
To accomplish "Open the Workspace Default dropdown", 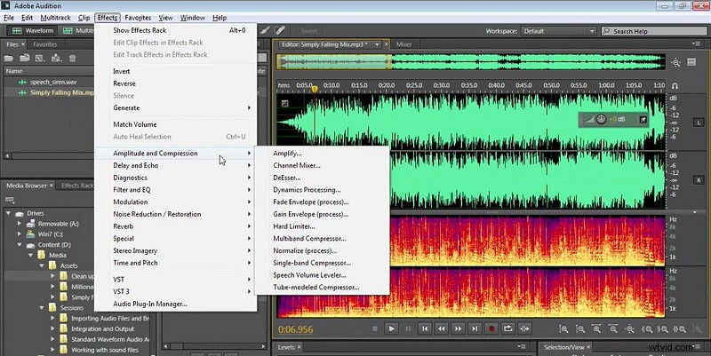I will click(x=559, y=31).
